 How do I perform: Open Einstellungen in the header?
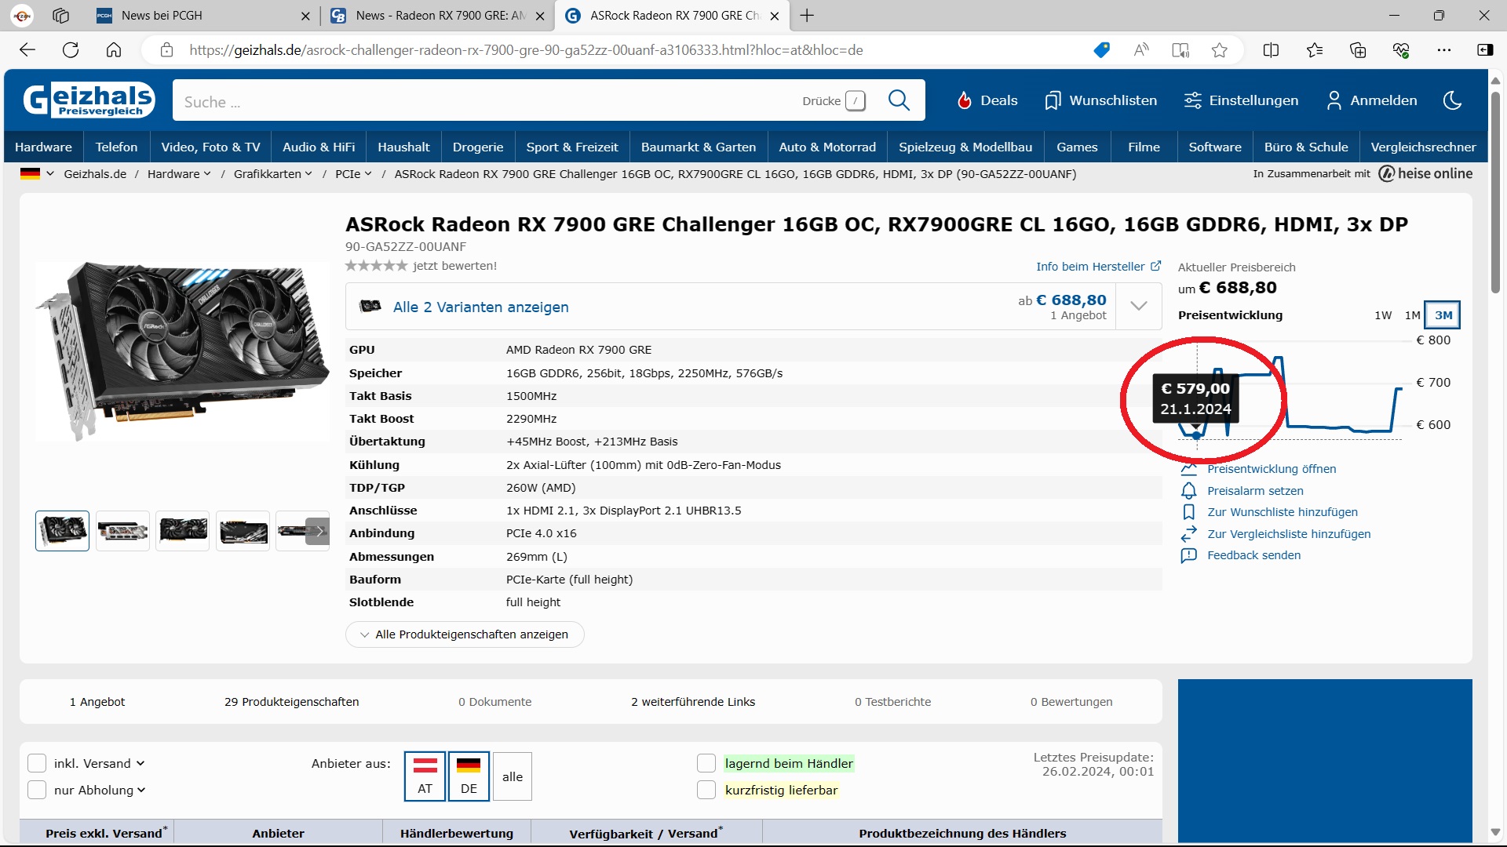pyautogui.click(x=1241, y=100)
